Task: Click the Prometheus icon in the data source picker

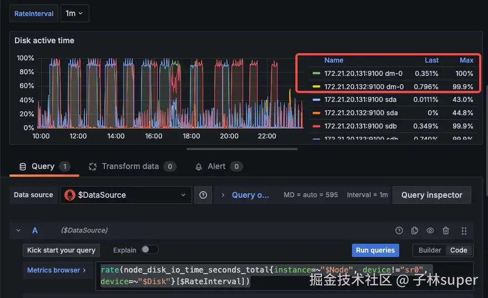Action: pos(70,195)
